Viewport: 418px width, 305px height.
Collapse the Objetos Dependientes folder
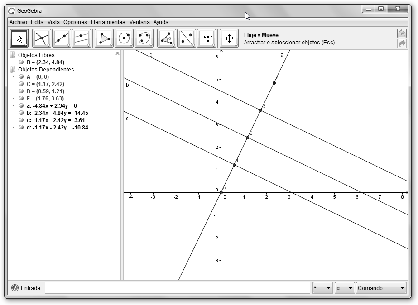click(12, 70)
